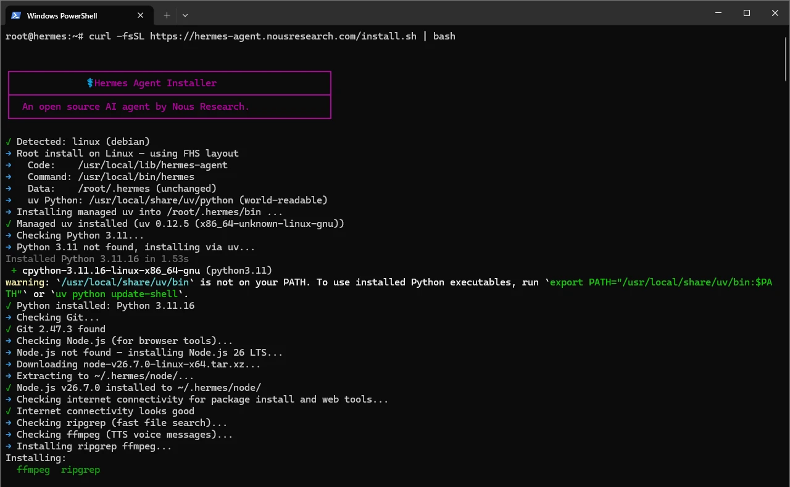Click the 'Git 2.47.3 found' line
790x487 pixels.
[x=56, y=329]
